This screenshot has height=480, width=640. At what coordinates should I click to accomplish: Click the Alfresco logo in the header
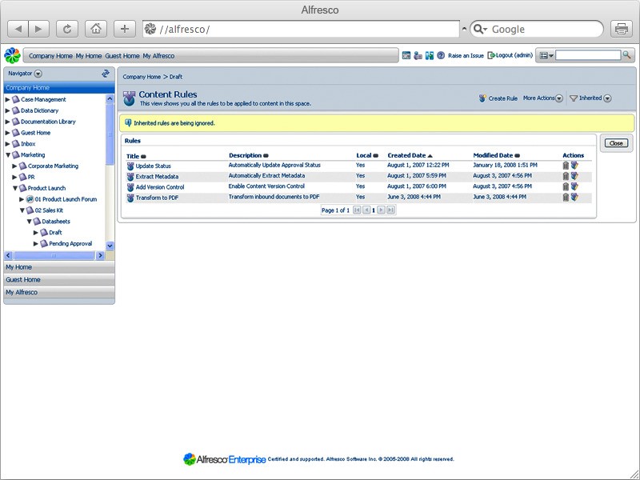(10, 54)
